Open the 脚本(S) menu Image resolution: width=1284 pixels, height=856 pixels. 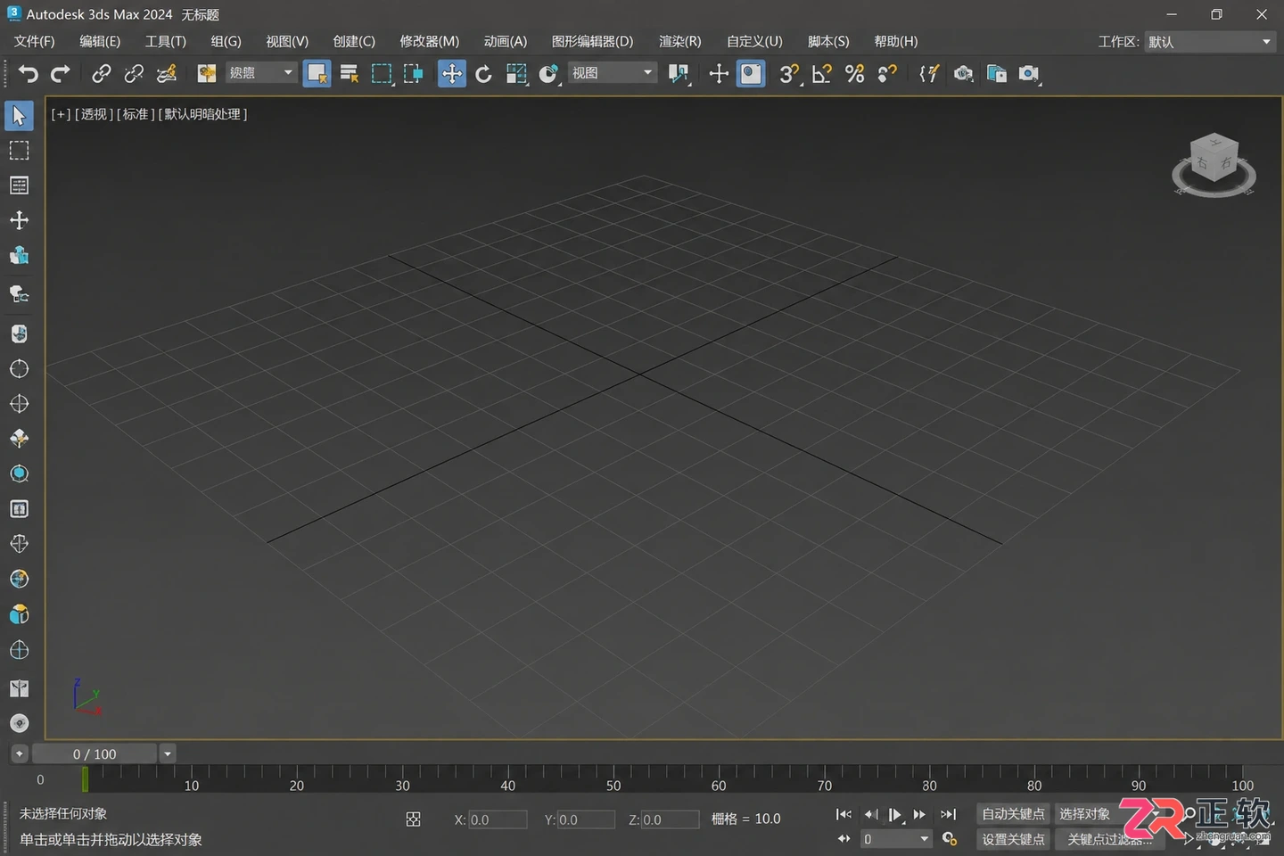pos(828,42)
